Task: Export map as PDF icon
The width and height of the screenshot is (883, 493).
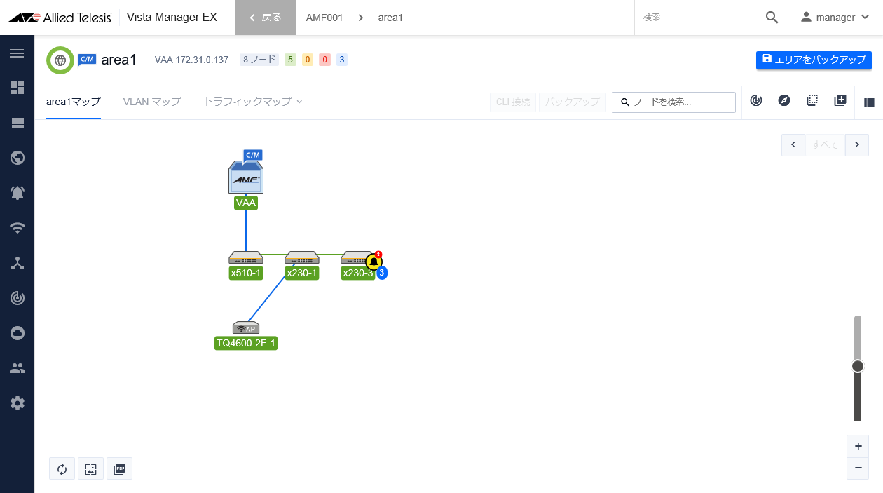Action: 119,468
